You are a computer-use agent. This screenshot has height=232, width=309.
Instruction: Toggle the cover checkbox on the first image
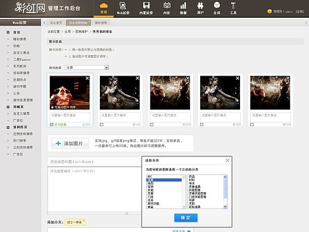52,124
